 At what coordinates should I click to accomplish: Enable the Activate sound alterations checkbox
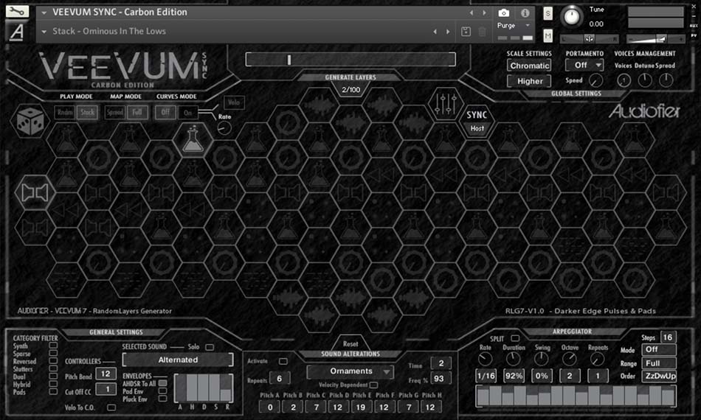tap(283, 360)
